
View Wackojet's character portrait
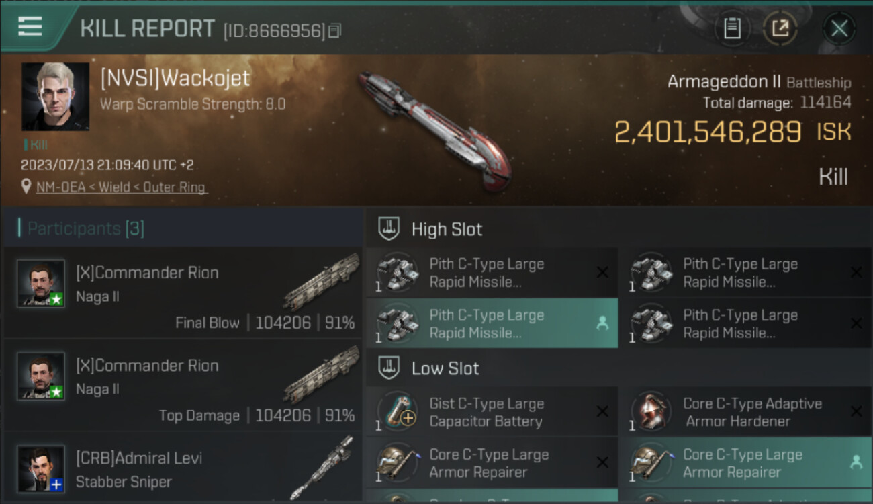[55, 96]
